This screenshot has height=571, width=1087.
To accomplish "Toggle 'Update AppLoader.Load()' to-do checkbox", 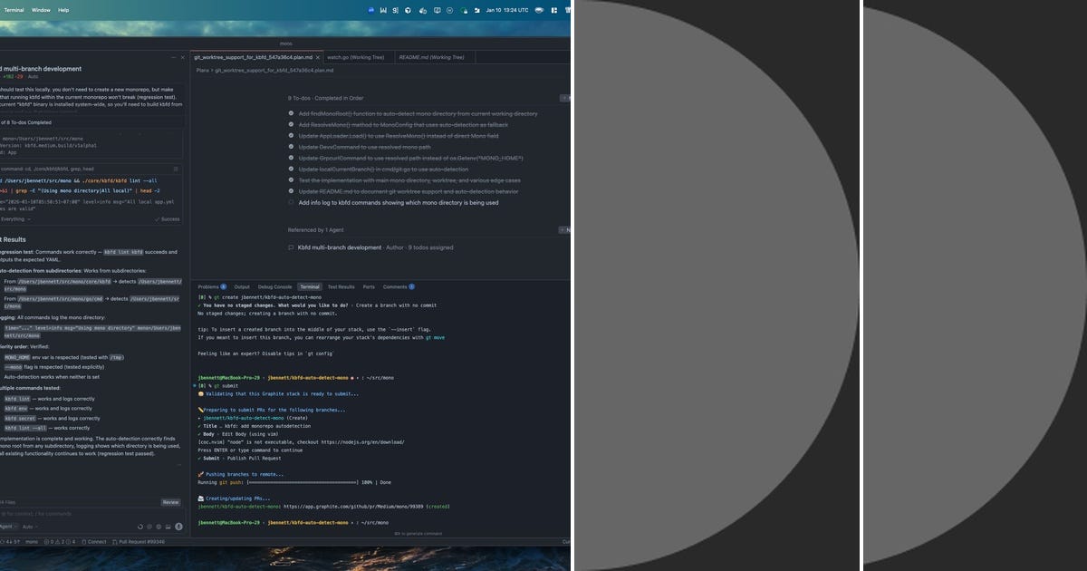I will (x=291, y=136).
